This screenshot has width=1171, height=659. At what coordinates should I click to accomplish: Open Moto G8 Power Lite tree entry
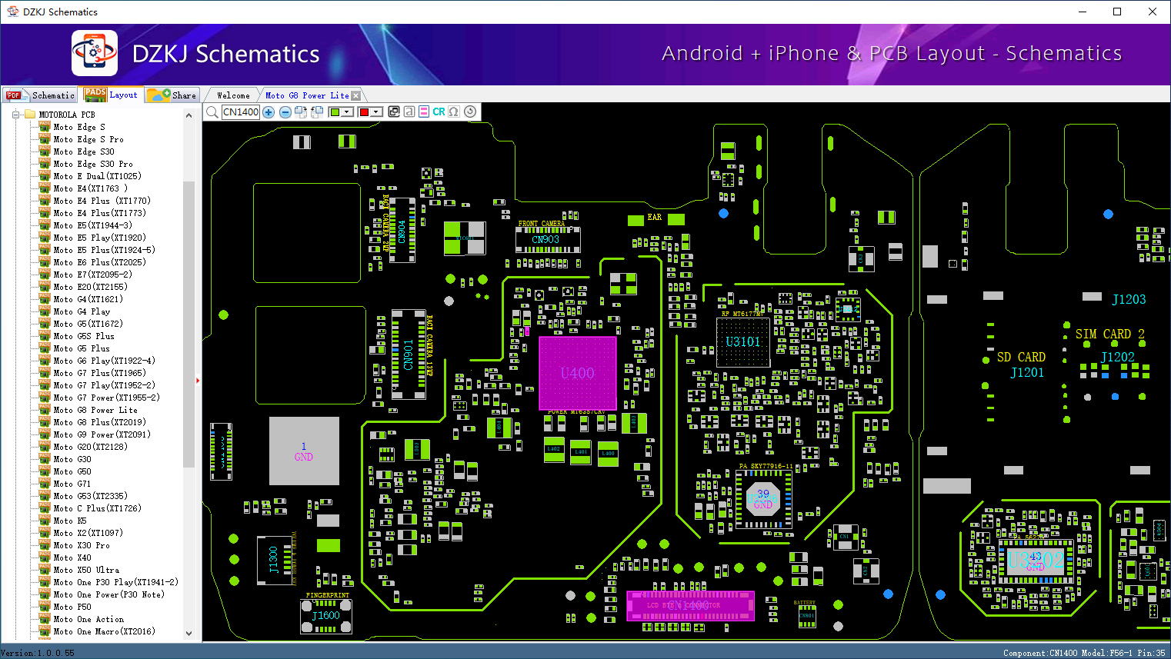click(95, 410)
